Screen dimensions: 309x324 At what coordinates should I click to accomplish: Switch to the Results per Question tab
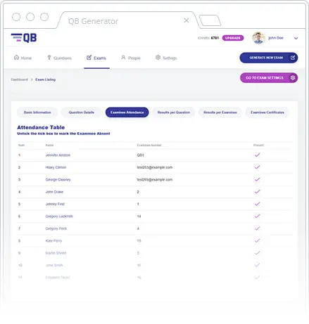(174, 112)
